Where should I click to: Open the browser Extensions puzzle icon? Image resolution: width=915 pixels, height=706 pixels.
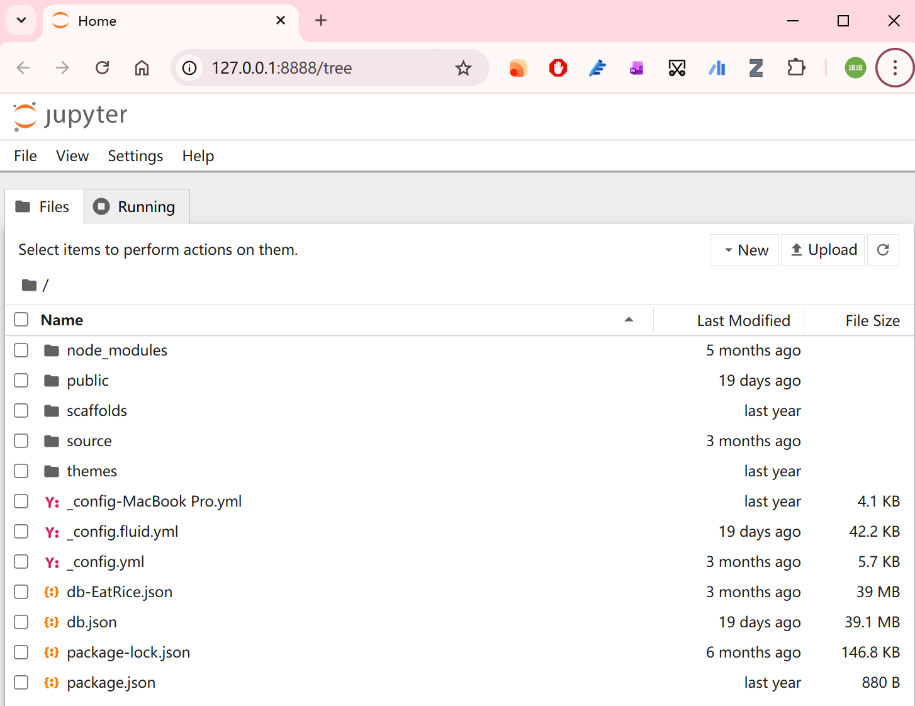click(796, 68)
